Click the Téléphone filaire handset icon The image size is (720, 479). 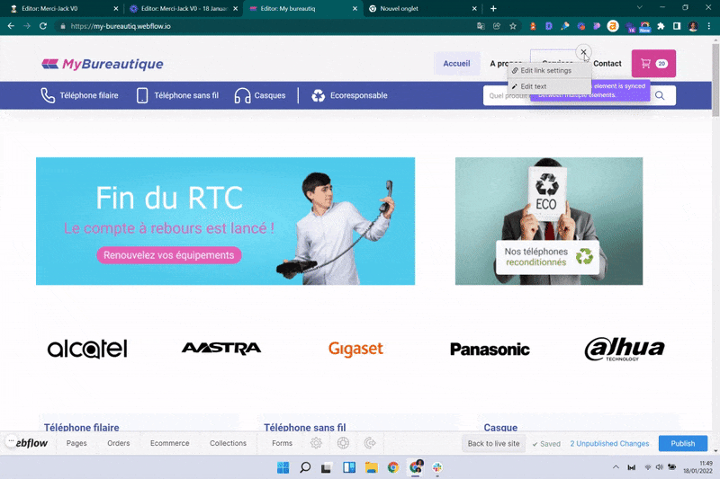click(48, 95)
